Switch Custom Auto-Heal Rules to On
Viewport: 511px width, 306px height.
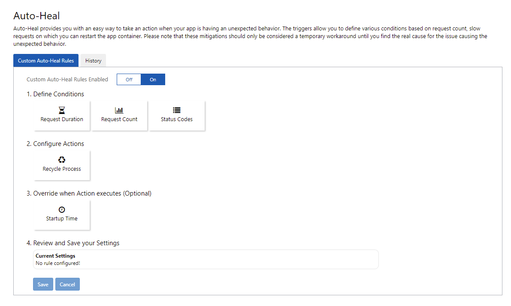pyautogui.click(x=153, y=80)
